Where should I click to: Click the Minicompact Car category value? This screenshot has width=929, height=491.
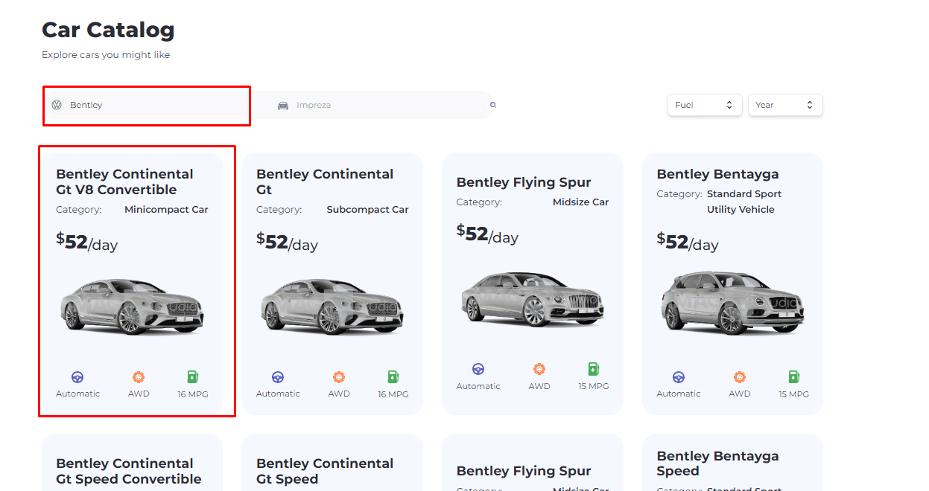[166, 210]
